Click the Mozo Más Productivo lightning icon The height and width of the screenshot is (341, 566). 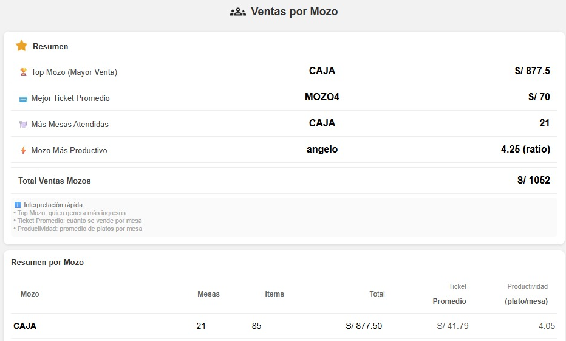click(x=23, y=151)
